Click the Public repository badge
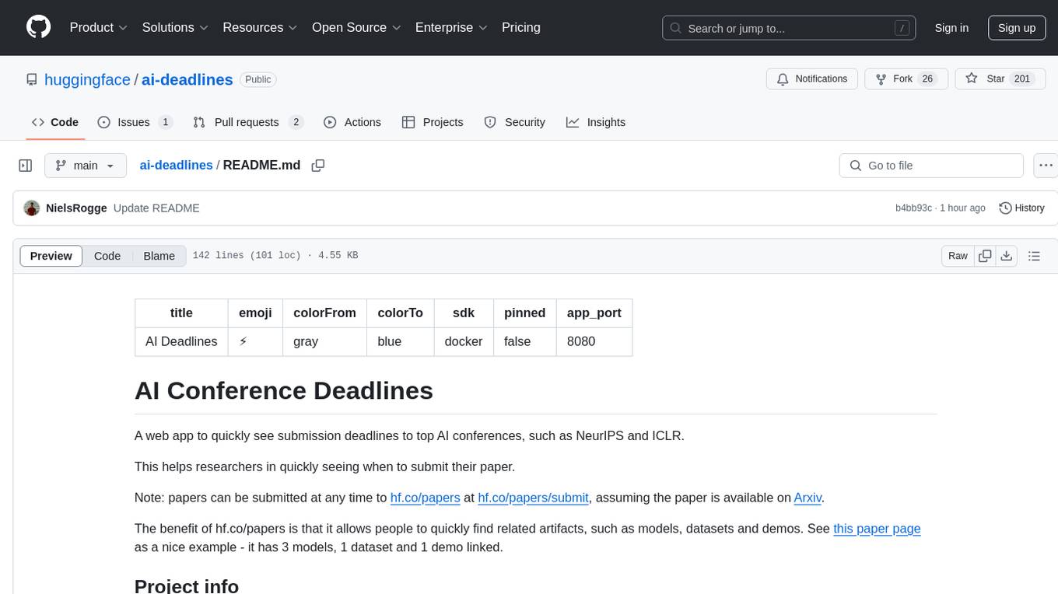 (x=258, y=79)
